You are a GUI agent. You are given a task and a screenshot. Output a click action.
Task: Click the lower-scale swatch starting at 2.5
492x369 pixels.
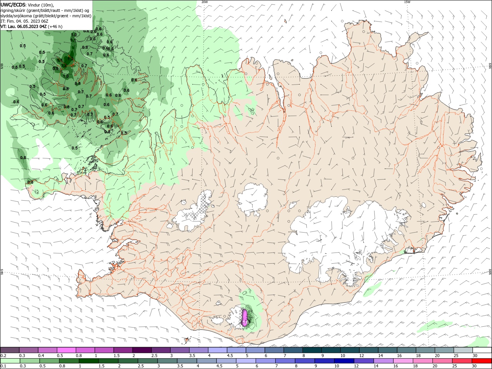[148, 361]
